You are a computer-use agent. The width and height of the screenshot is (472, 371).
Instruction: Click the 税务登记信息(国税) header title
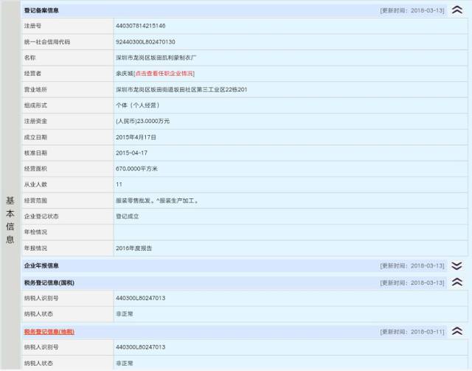pyautogui.click(x=49, y=282)
